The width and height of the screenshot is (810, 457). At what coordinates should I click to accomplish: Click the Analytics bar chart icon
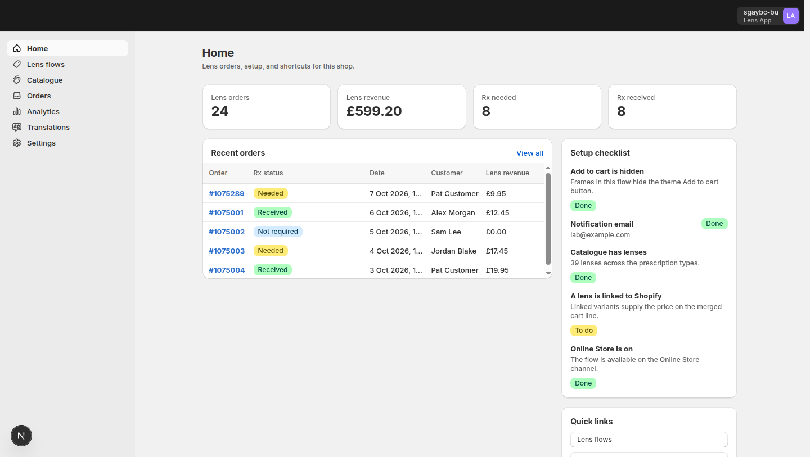[x=17, y=111]
